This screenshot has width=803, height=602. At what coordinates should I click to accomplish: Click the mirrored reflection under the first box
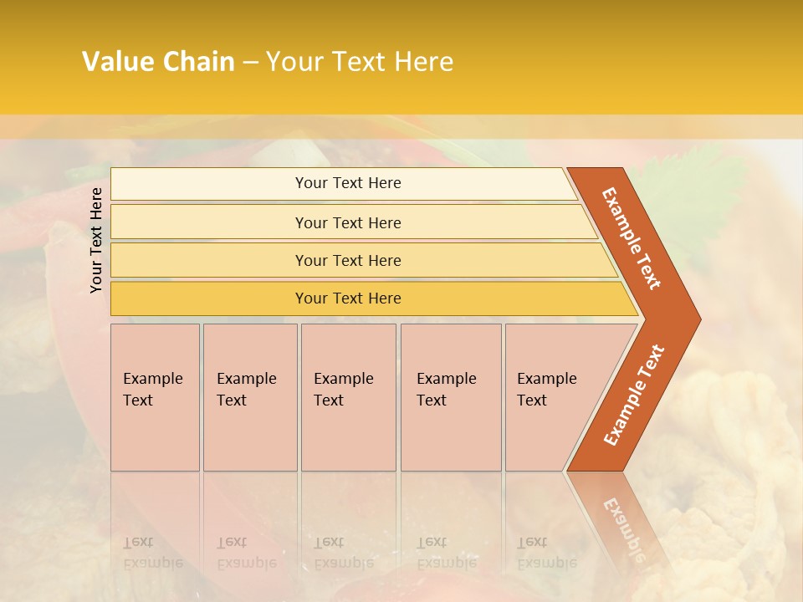click(155, 535)
